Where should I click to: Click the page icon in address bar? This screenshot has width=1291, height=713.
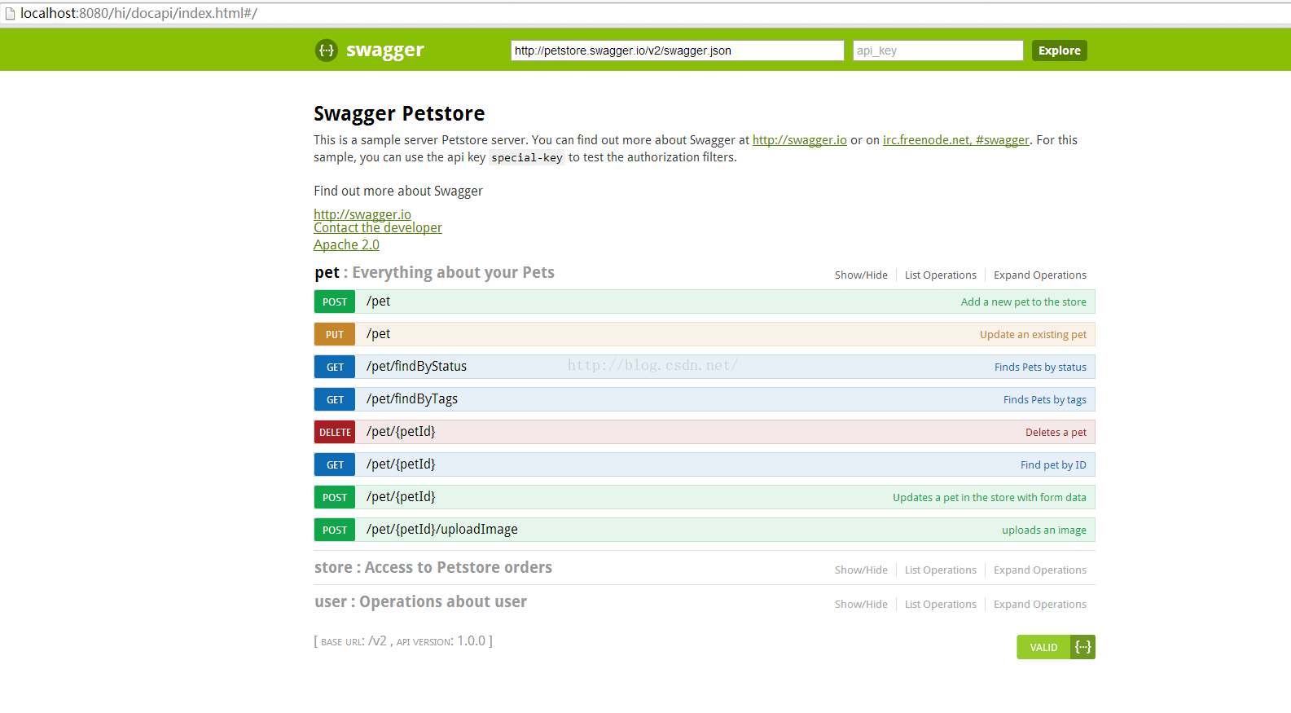pos(10,14)
